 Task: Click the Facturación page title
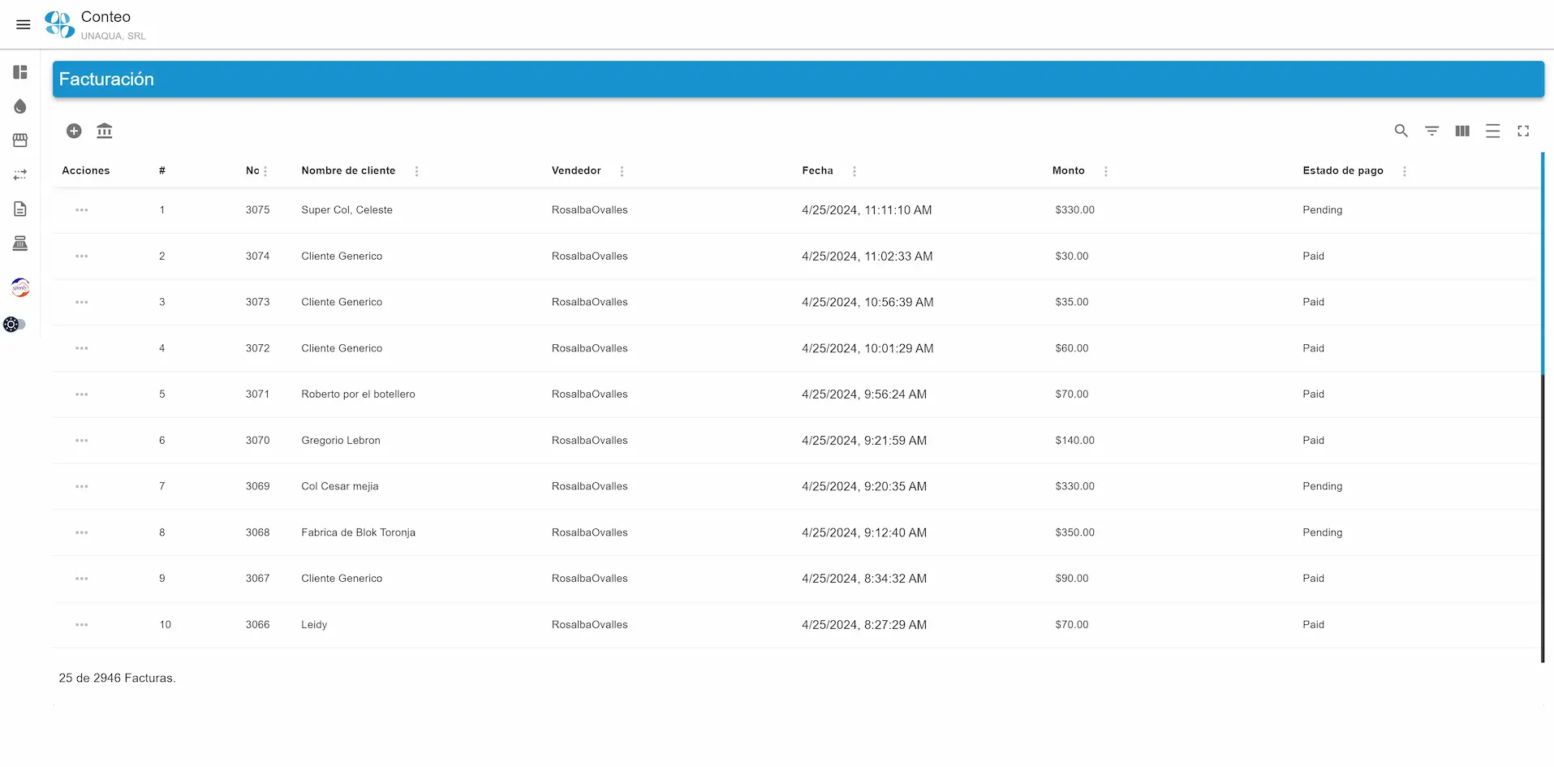coord(106,79)
